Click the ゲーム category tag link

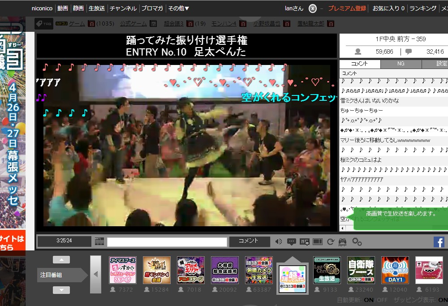coord(77,24)
